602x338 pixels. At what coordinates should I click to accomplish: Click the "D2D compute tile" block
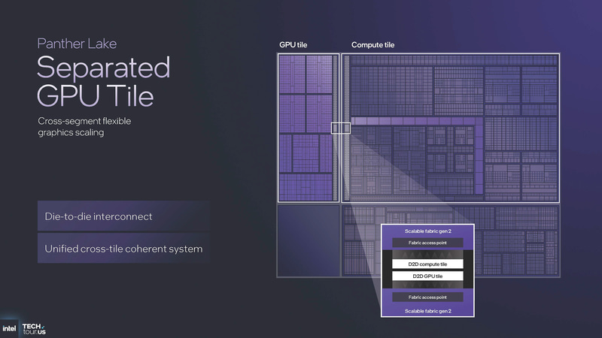(x=427, y=264)
